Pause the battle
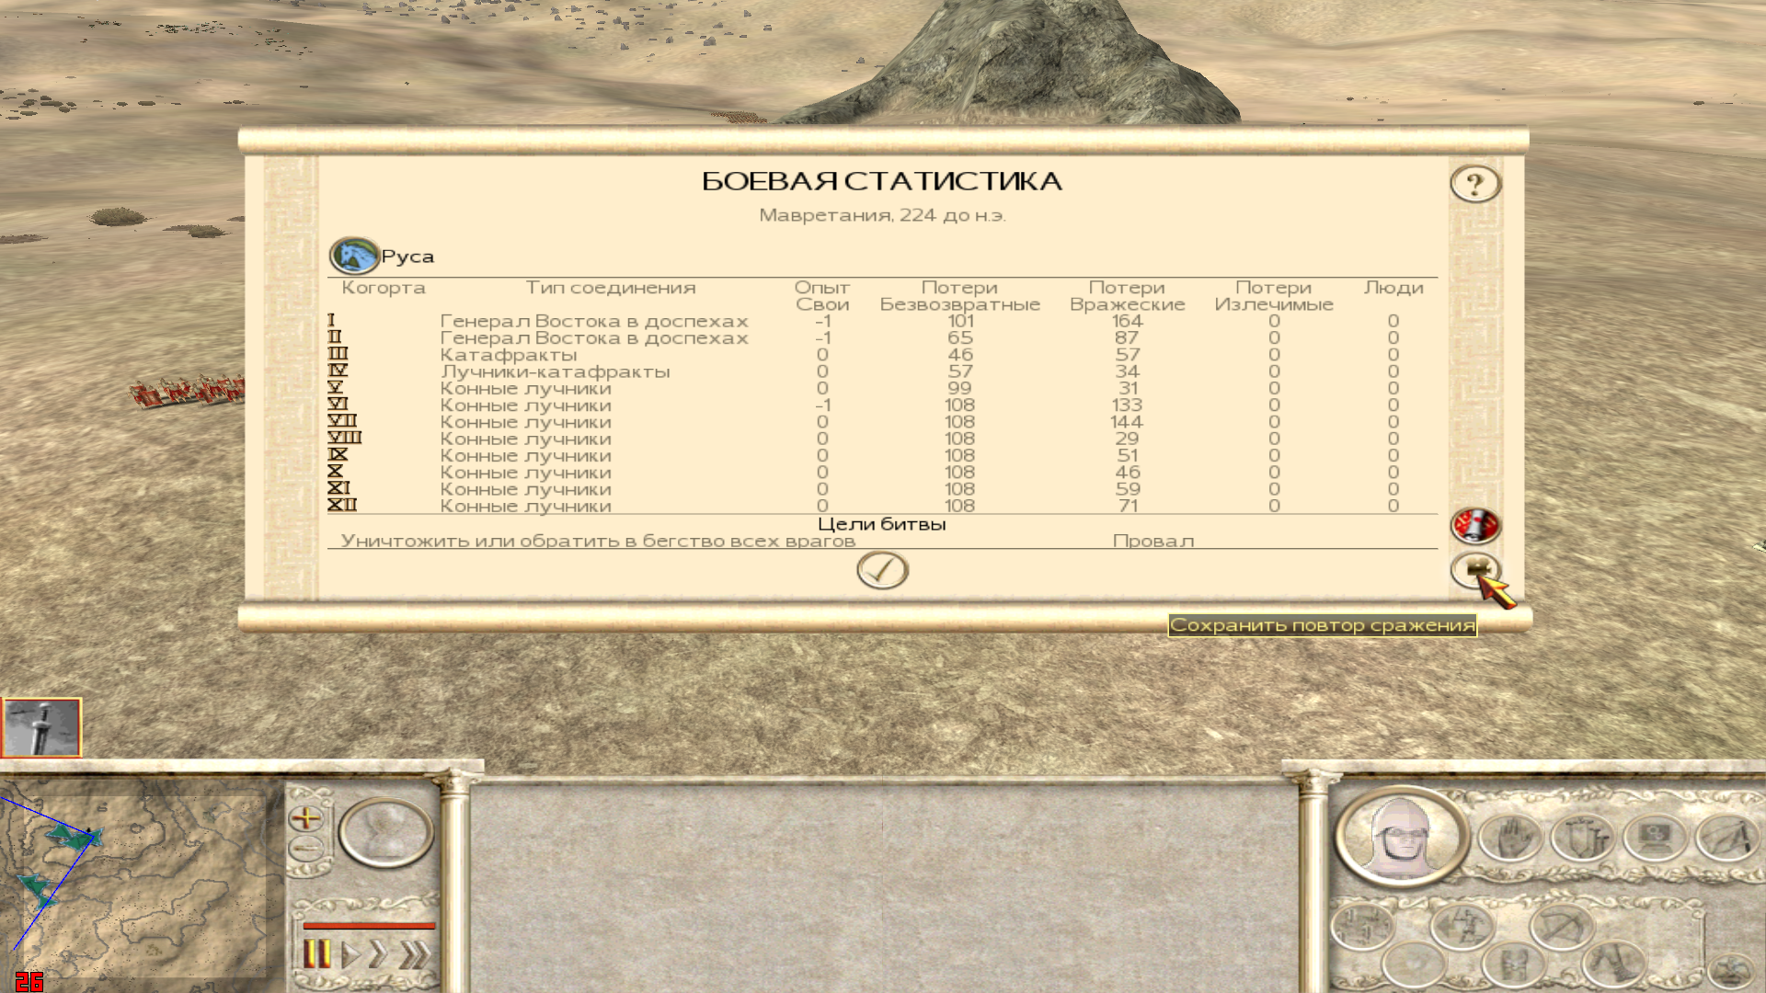Viewport: 1766px width, 993px height. [x=316, y=955]
